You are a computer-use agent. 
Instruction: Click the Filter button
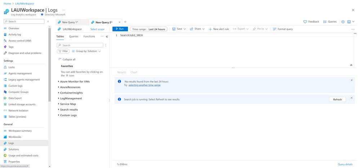63,51
